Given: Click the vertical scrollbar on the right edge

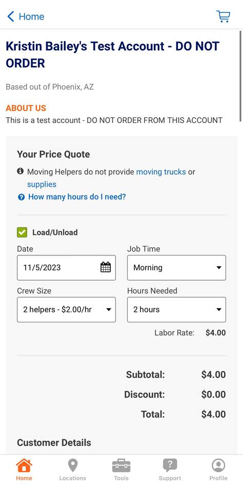Looking at the screenshot, I should (240, 75).
